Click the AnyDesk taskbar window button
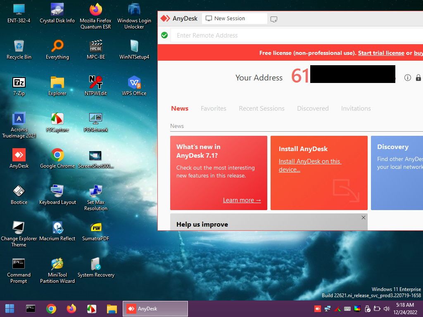This screenshot has width=423, height=317. coord(155,309)
